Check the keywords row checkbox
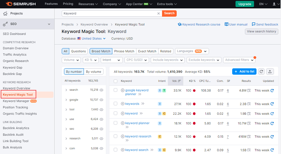This screenshot has width=281, height=154. point(115,104)
